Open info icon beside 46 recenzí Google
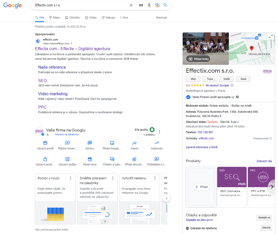The height and width of the screenshot is (234, 278). pos(232,85)
